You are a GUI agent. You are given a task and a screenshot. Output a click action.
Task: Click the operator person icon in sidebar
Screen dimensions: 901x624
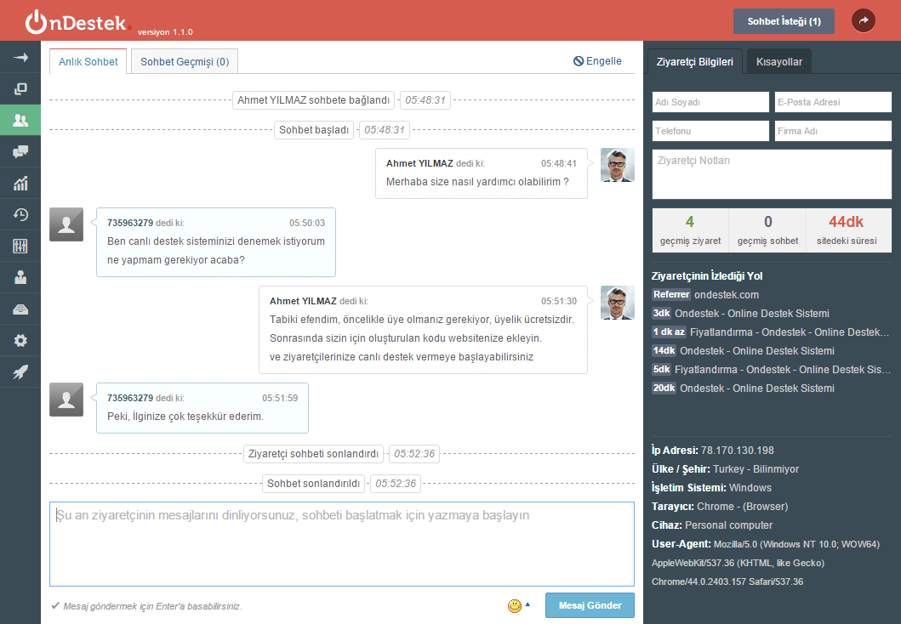coord(20,277)
